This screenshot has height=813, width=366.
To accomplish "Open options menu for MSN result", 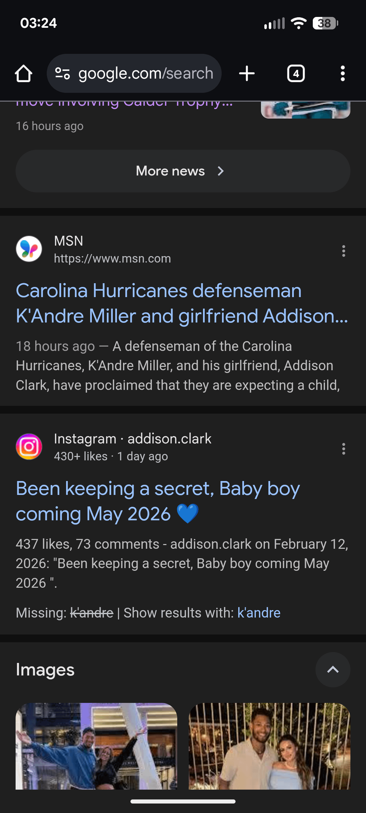I will [x=343, y=251].
